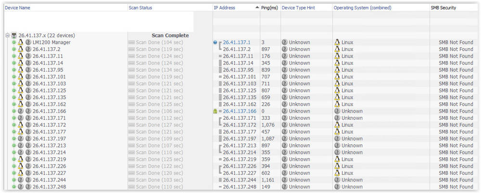This screenshot has height=193, width=481.
Task: Select the LM1200 Manager device row
Action: (x=51, y=42)
